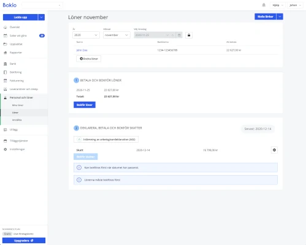Select Anställda in the sidebar submenu
306x245 pixels.
point(17,120)
